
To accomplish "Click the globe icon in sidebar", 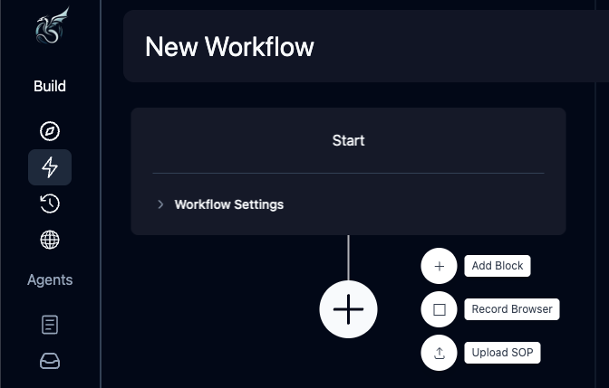I will (50, 240).
